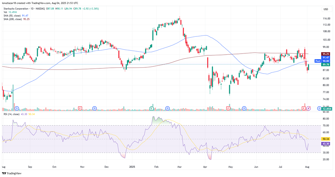Open the USD currency selector
Viewport: 335px width, 177px height.
coord(325,9)
